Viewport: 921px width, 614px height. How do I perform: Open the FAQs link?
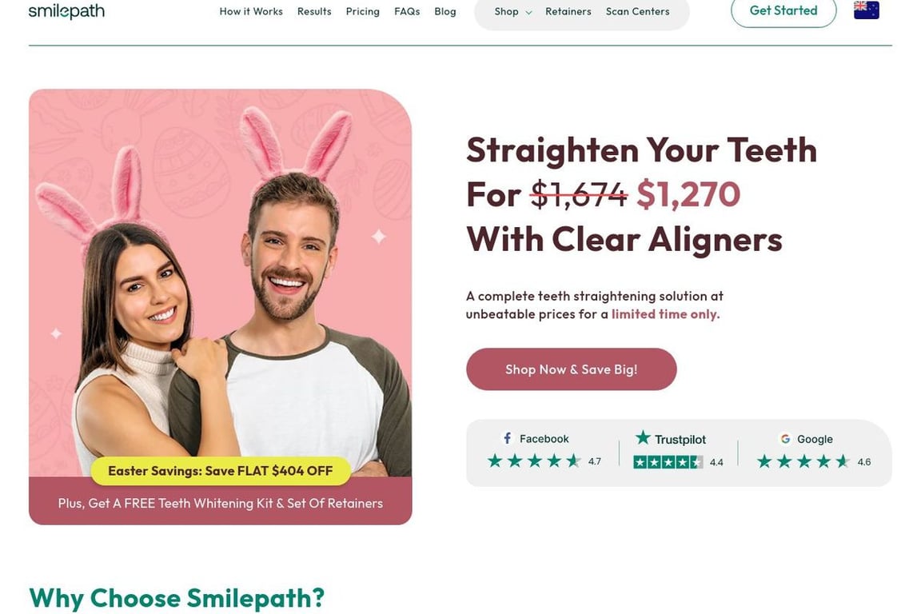click(407, 11)
